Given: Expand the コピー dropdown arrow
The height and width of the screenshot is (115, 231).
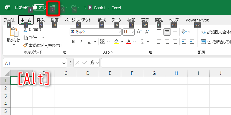Looking at the screenshot, I should pyautogui.click(x=43, y=37).
